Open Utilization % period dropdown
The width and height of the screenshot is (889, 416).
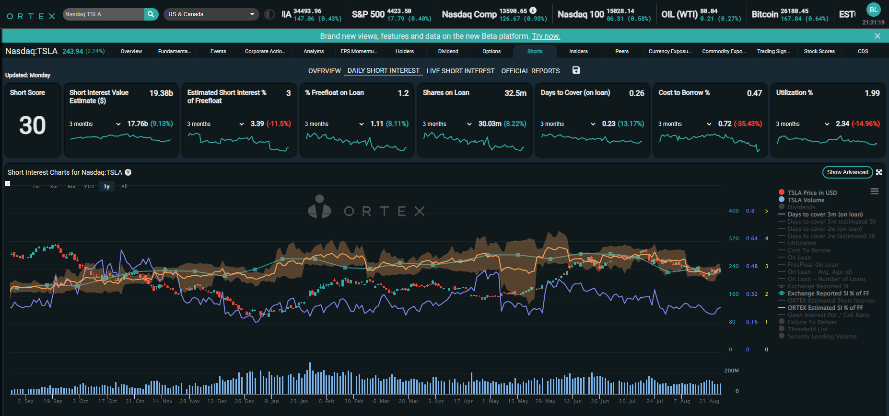coord(803,124)
